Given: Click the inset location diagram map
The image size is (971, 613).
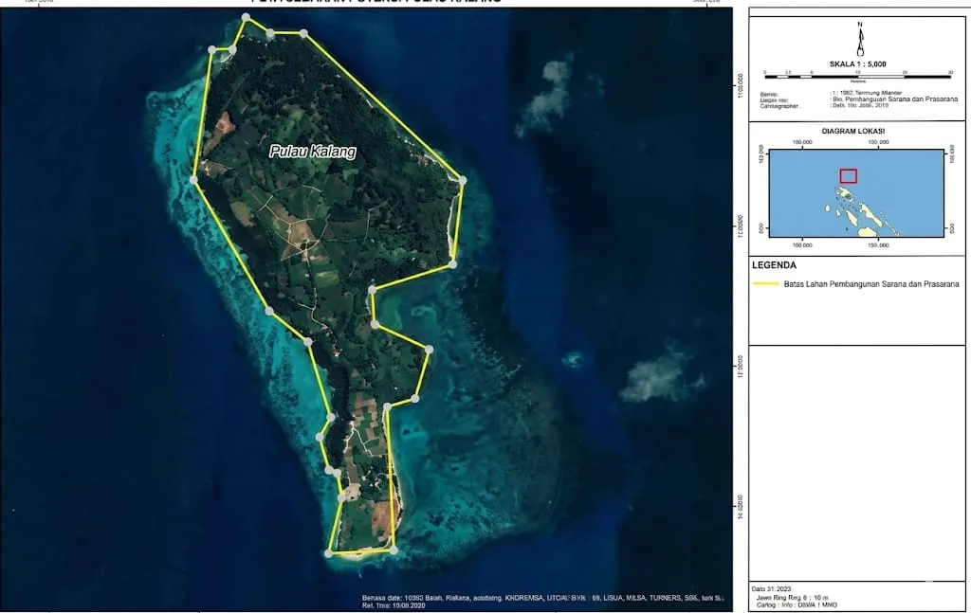Looking at the screenshot, I should click(856, 193).
